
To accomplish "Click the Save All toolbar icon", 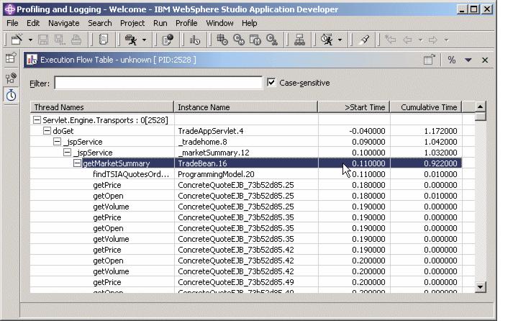I will 60,40.
